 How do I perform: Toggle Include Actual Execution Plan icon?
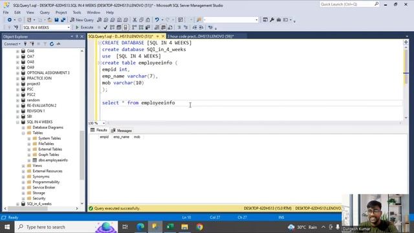coord(135,27)
